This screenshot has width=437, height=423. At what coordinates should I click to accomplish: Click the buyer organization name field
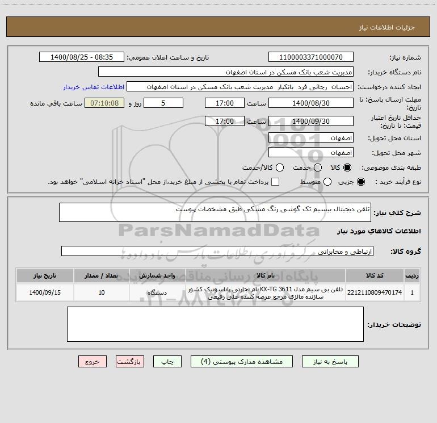click(226, 72)
